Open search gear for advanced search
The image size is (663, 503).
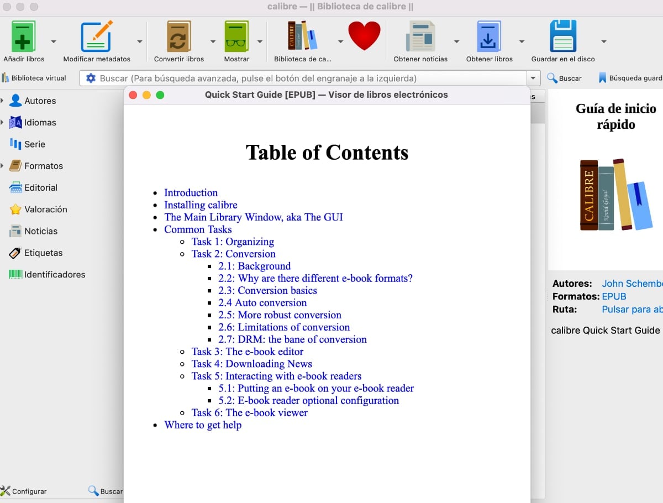pos(91,78)
